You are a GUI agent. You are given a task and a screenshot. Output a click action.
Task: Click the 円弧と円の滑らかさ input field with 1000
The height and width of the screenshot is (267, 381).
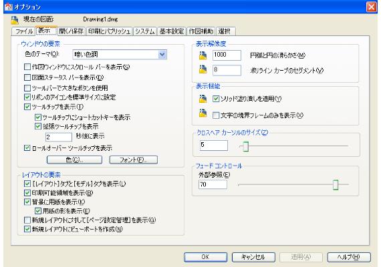[x=227, y=55]
